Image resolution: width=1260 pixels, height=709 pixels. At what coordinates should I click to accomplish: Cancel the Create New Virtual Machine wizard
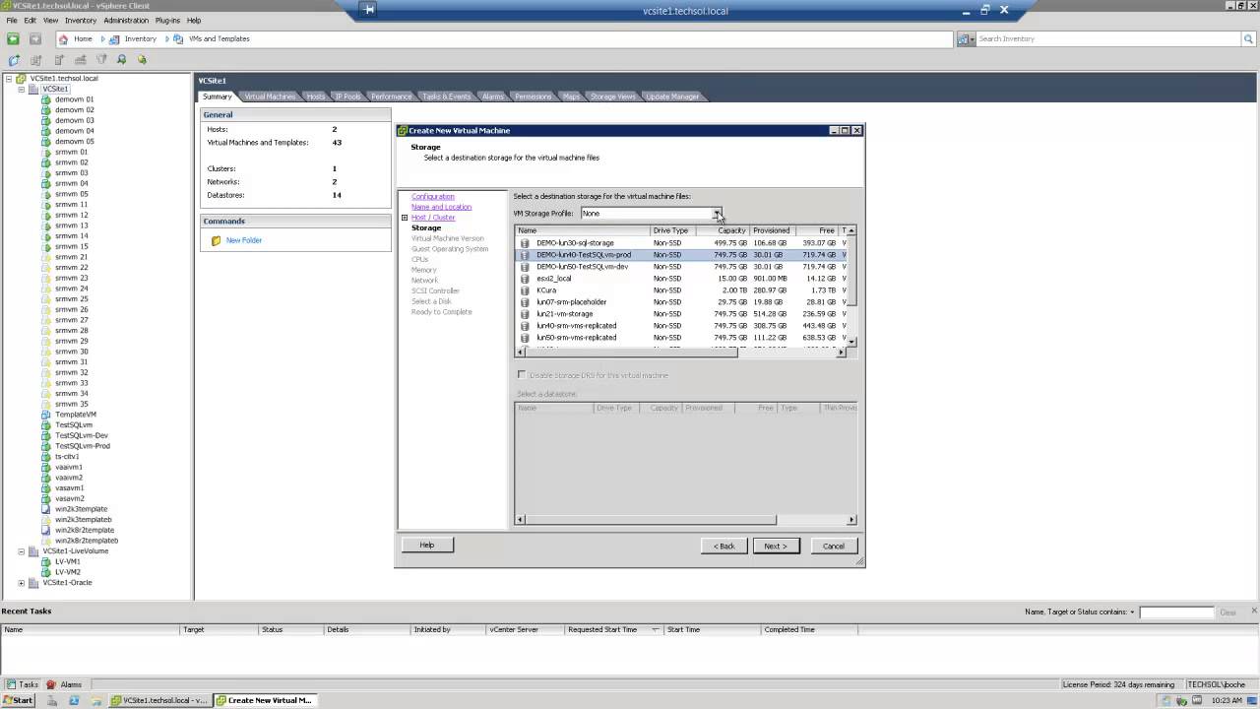tap(834, 546)
